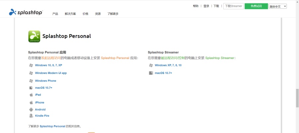Image resolution: width=299 pixels, height=133 pixels.
Task: Open the iPhone download link
Action: (x=40, y=102)
